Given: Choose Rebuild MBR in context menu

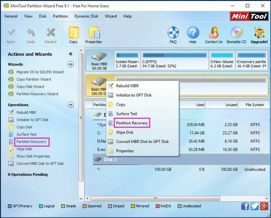Looking at the screenshot, I should pyautogui.click(x=143, y=86).
